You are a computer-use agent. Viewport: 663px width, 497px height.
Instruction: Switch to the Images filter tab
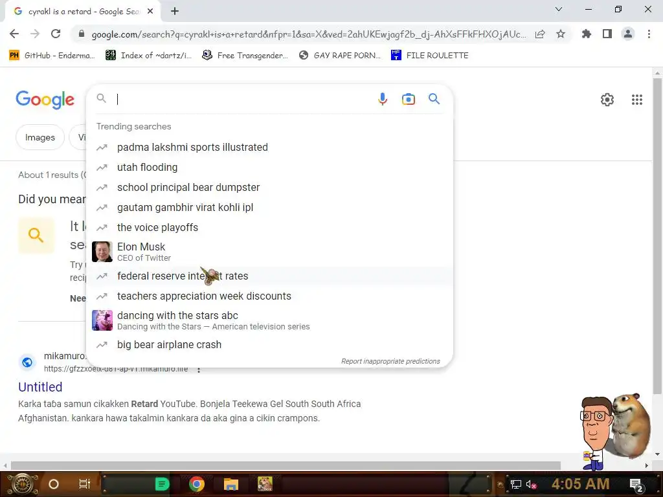point(40,137)
